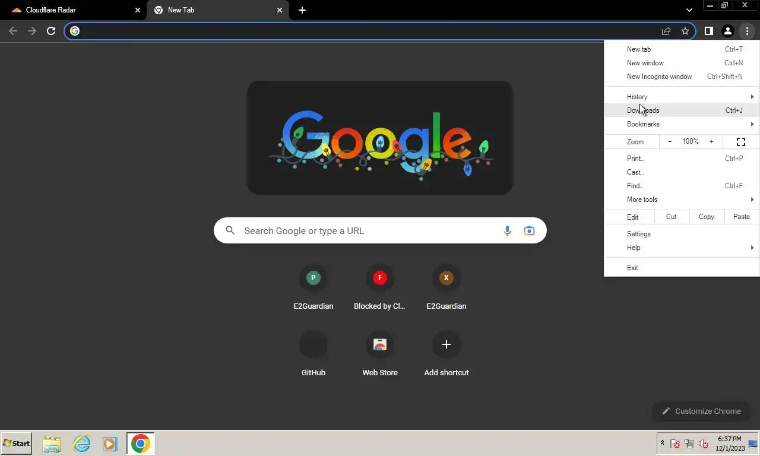Click Cut in the Edit row

[671, 217]
